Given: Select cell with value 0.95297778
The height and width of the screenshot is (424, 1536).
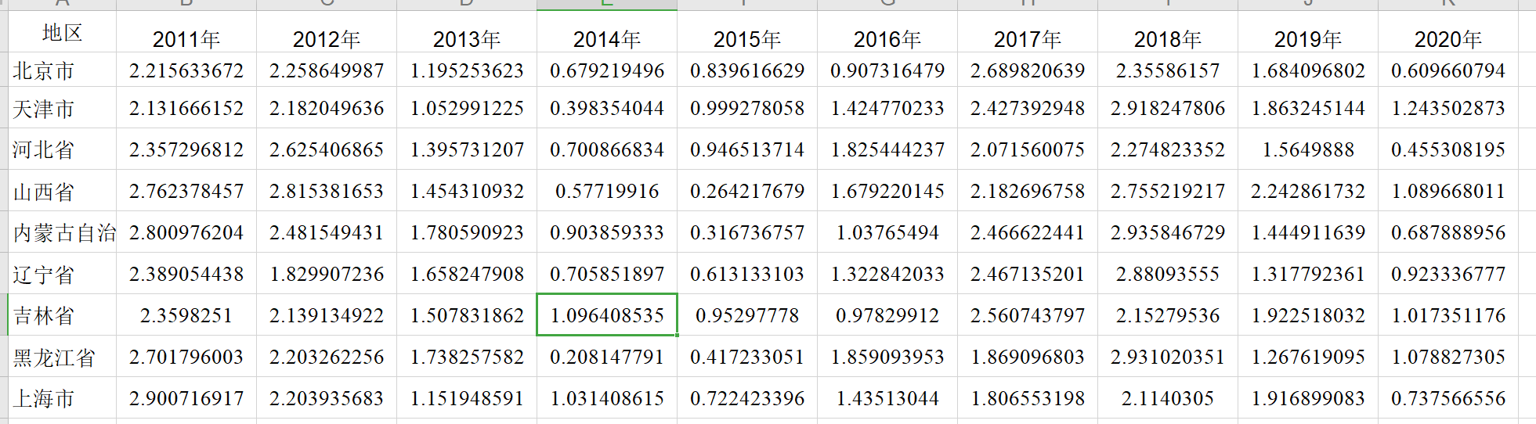Looking at the screenshot, I should (x=747, y=315).
